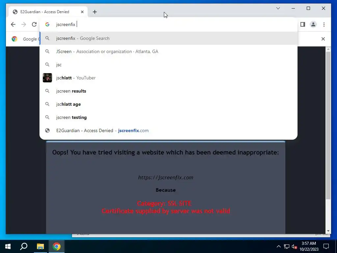Click the Chrome logo in the infobar
The height and width of the screenshot is (253, 337).
(14, 39)
